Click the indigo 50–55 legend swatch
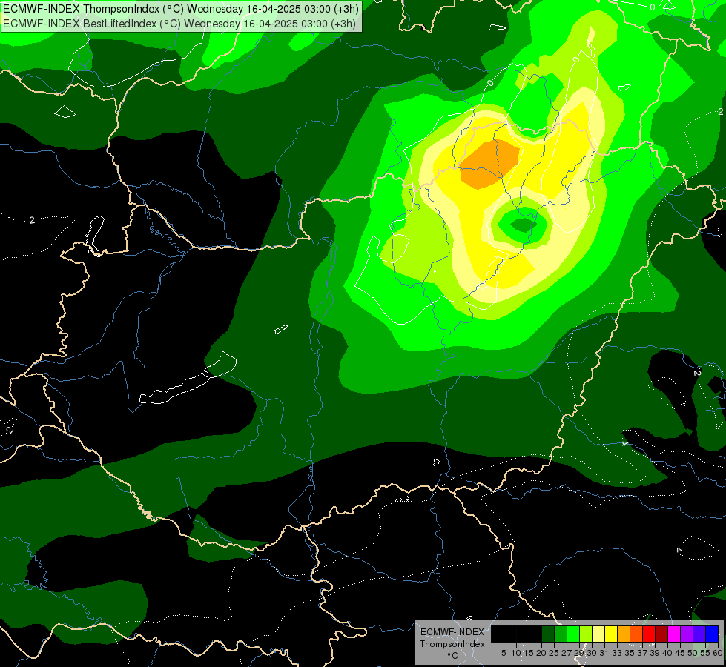The image size is (726, 667). pos(699,634)
